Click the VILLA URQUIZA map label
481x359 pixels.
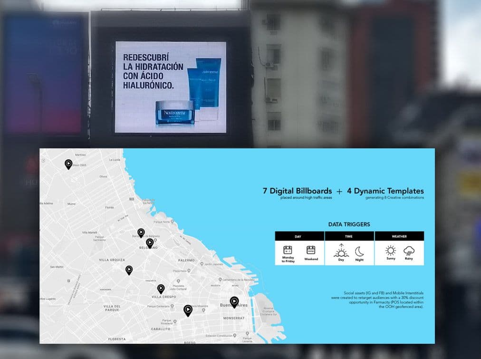click(112, 260)
